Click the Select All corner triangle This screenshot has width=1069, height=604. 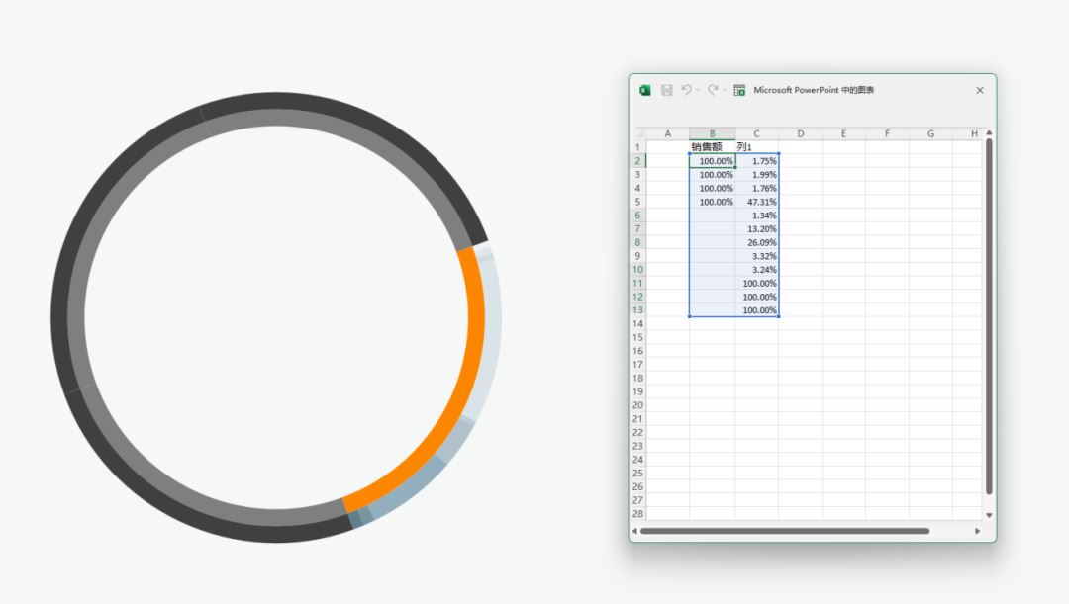coord(639,133)
